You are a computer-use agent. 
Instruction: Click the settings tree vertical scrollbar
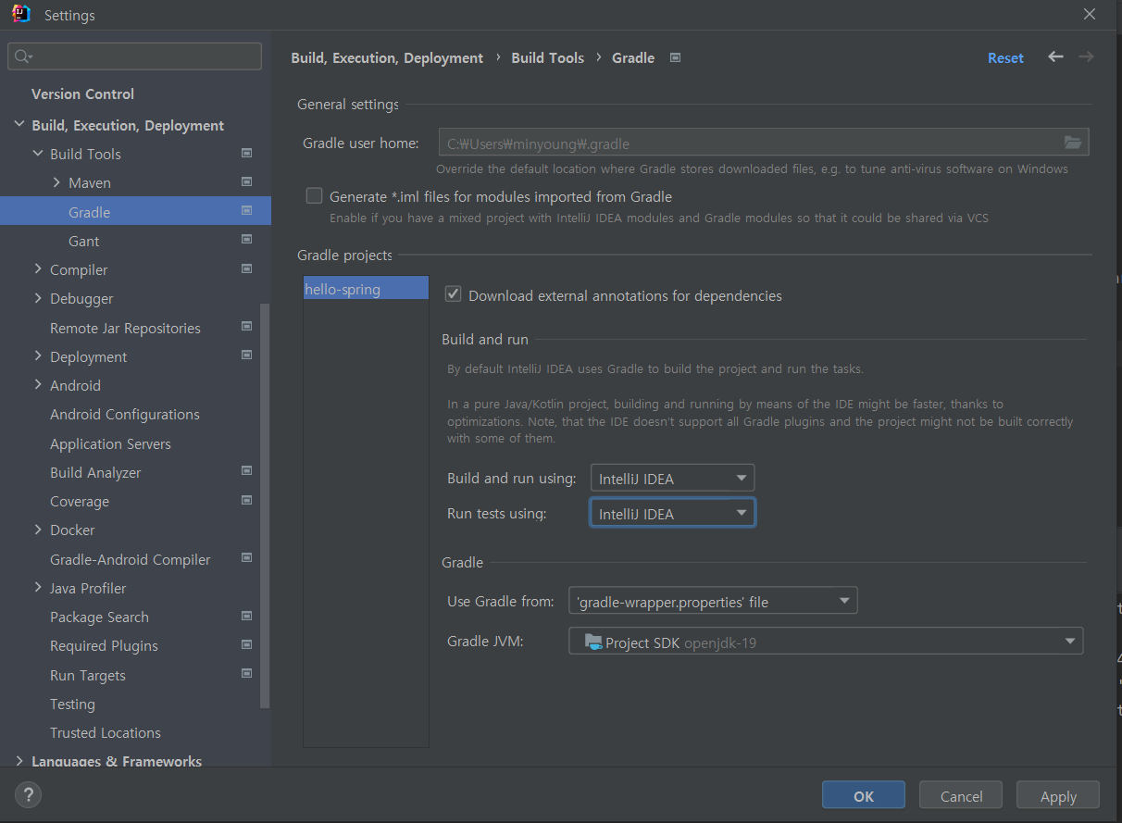[x=266, y=505]
